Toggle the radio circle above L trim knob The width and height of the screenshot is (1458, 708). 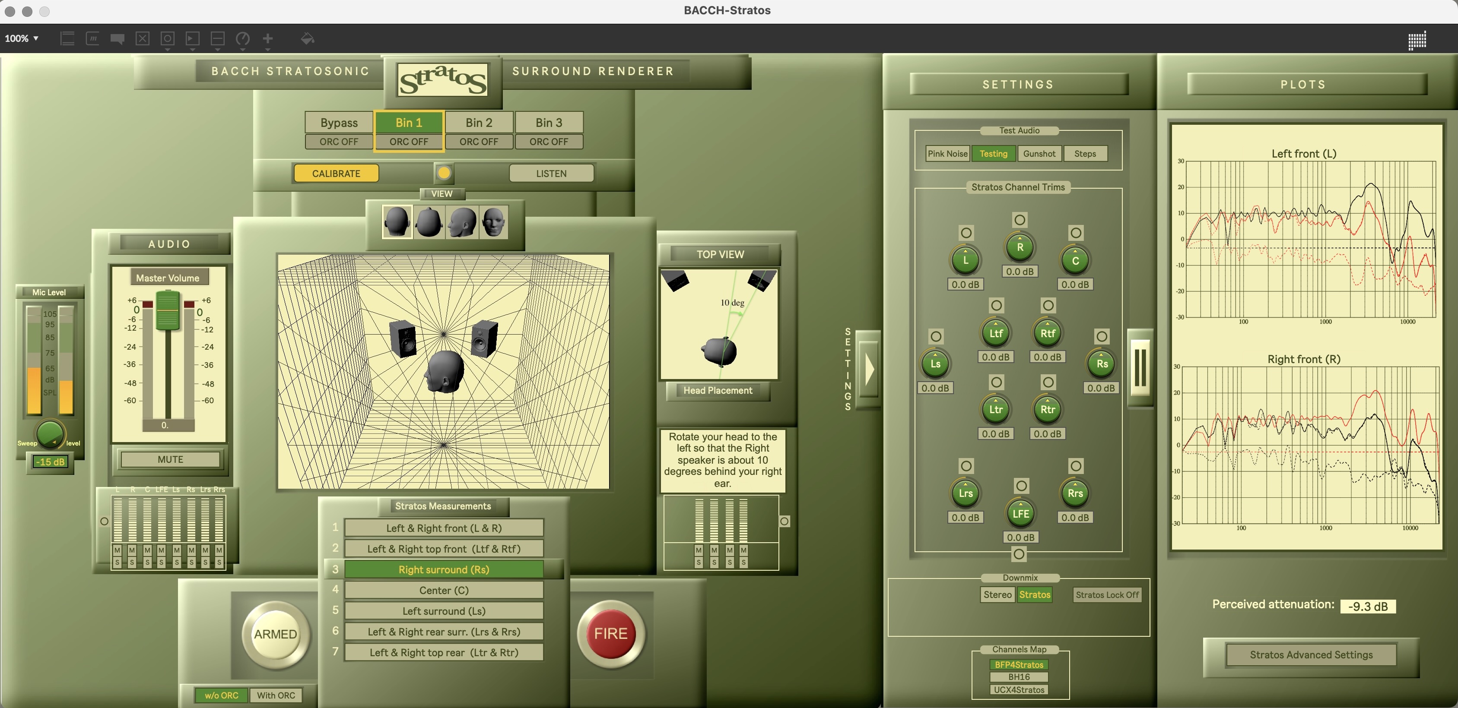coord(966,233)
